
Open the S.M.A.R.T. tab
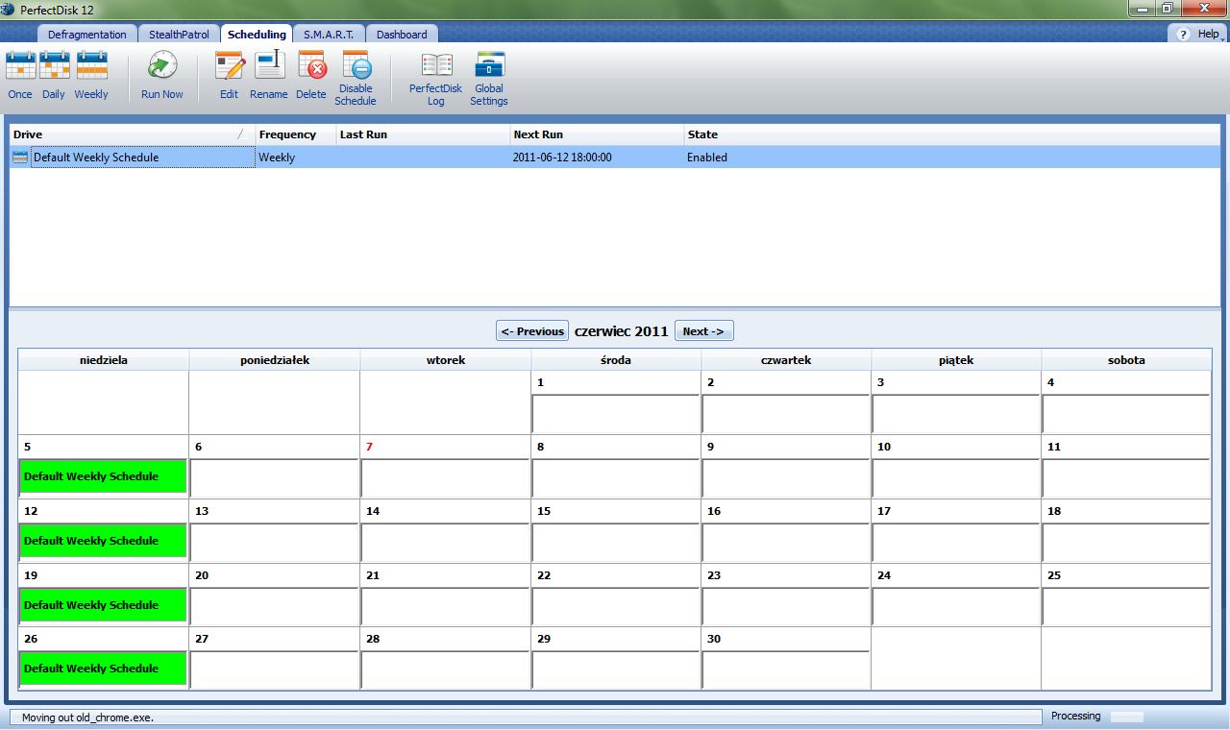pyautogui.click(x=329, y=35)
